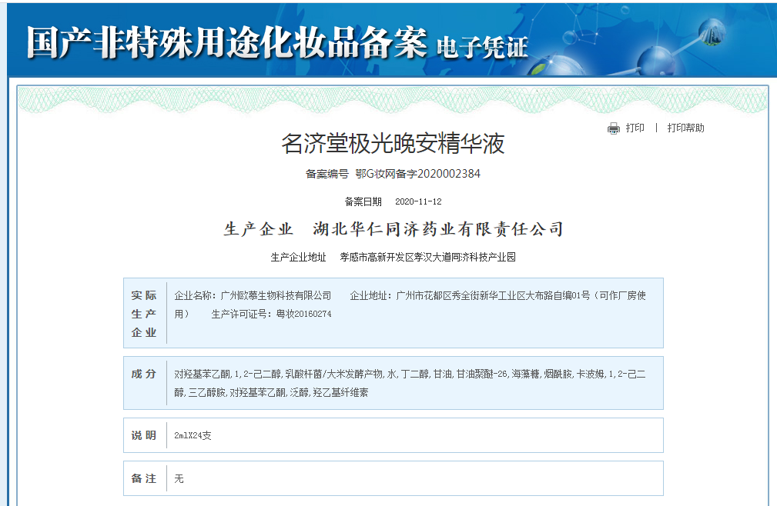Click address text 广州市花都区秀全街新华工业区
The width and height of the screenshot is (777, 506).
click(461, 296)
